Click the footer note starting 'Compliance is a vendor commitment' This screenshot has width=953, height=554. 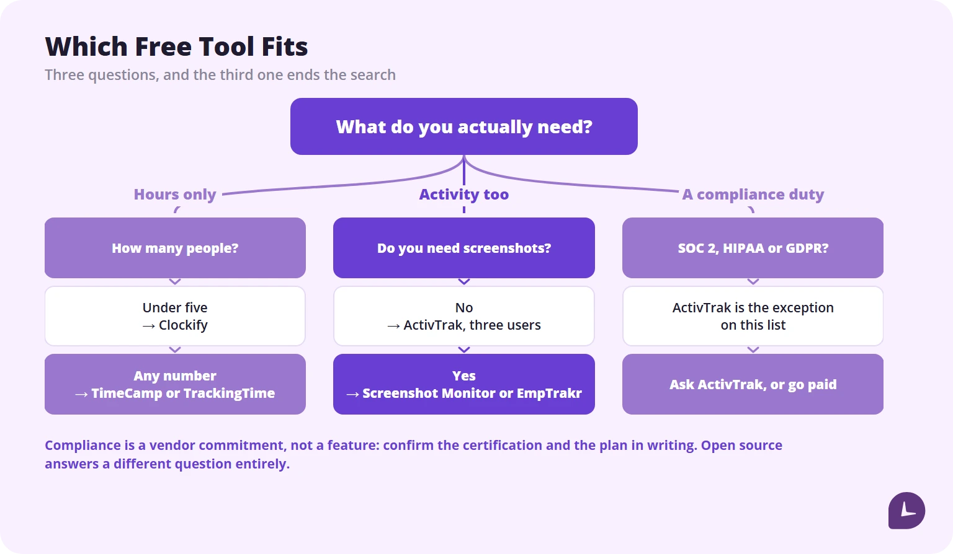click(413, 454)
